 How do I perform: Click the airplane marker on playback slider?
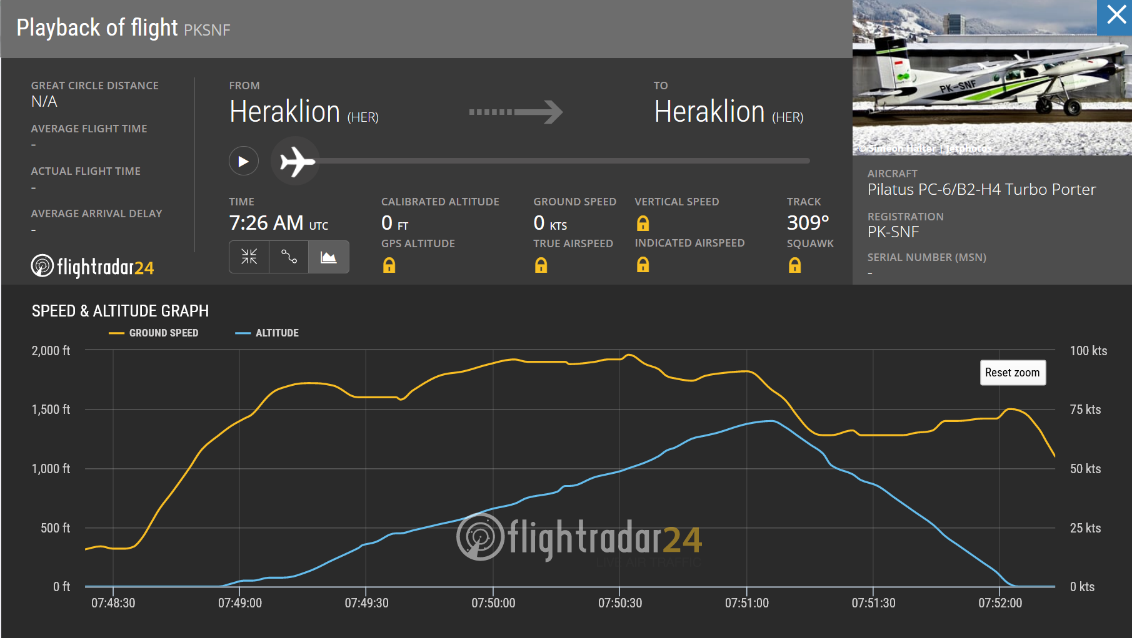(296, 162)
